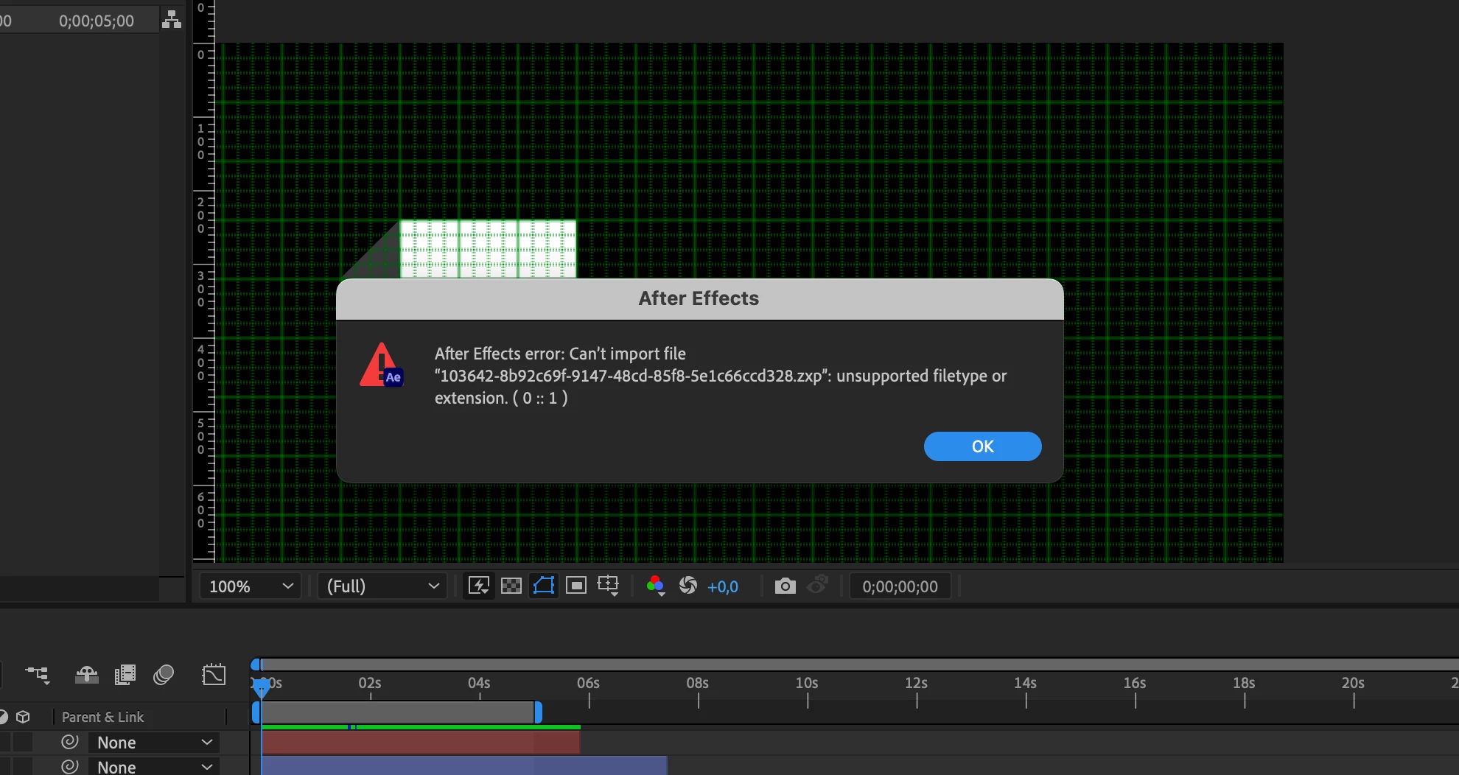Click the first layer's parent pick whip
1459x775 pixels.
(x=70, y=742)
